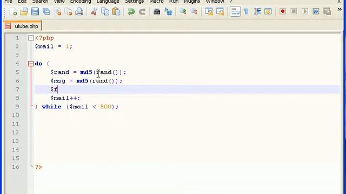
Task: Click the Open file folder icon
Action: (x=24, y=11)
